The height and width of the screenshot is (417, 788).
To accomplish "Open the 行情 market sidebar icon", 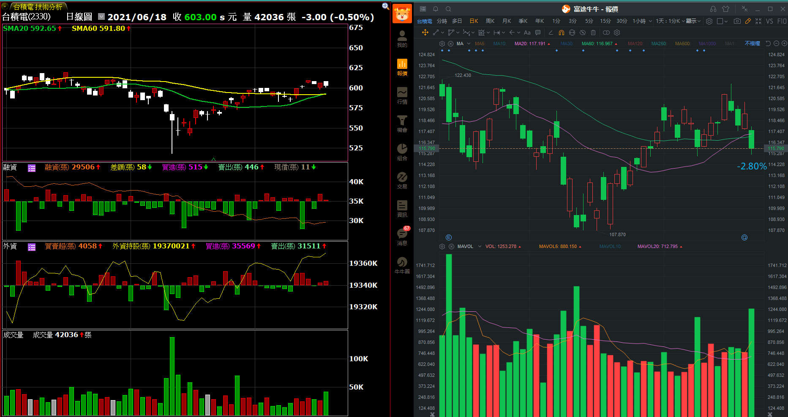I will click(402, 95).
